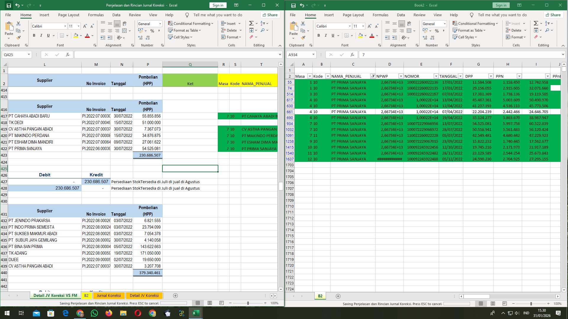Switch to the Formulas ribbon tab
Screen dimensions: 568x319
coord(96,15)
